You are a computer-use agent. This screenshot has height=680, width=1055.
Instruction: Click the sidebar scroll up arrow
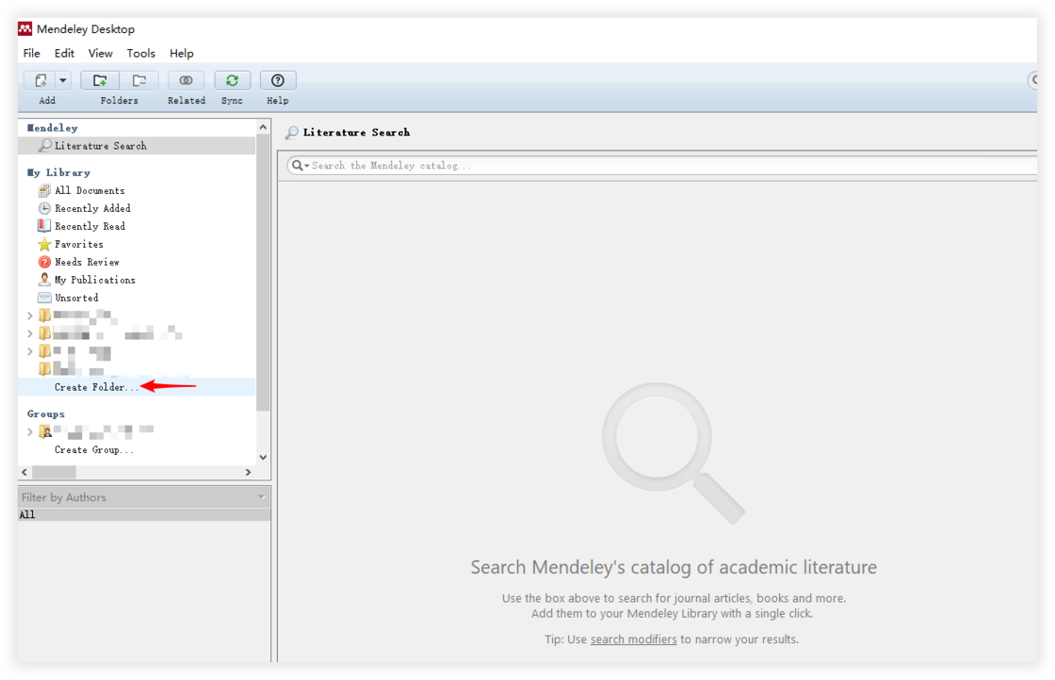pos(263,127)
